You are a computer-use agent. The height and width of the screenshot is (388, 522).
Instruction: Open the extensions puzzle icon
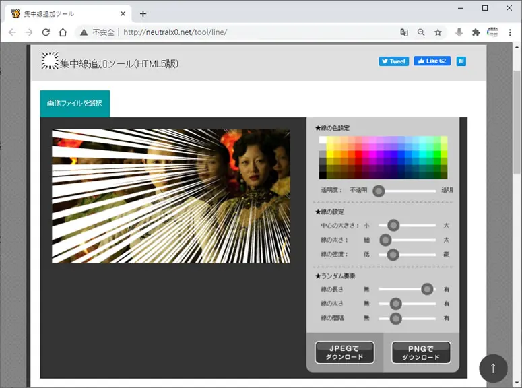[x=476, y=32]
